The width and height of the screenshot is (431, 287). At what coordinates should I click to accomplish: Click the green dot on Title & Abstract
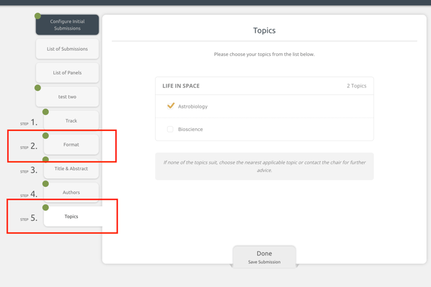point(46,160)
